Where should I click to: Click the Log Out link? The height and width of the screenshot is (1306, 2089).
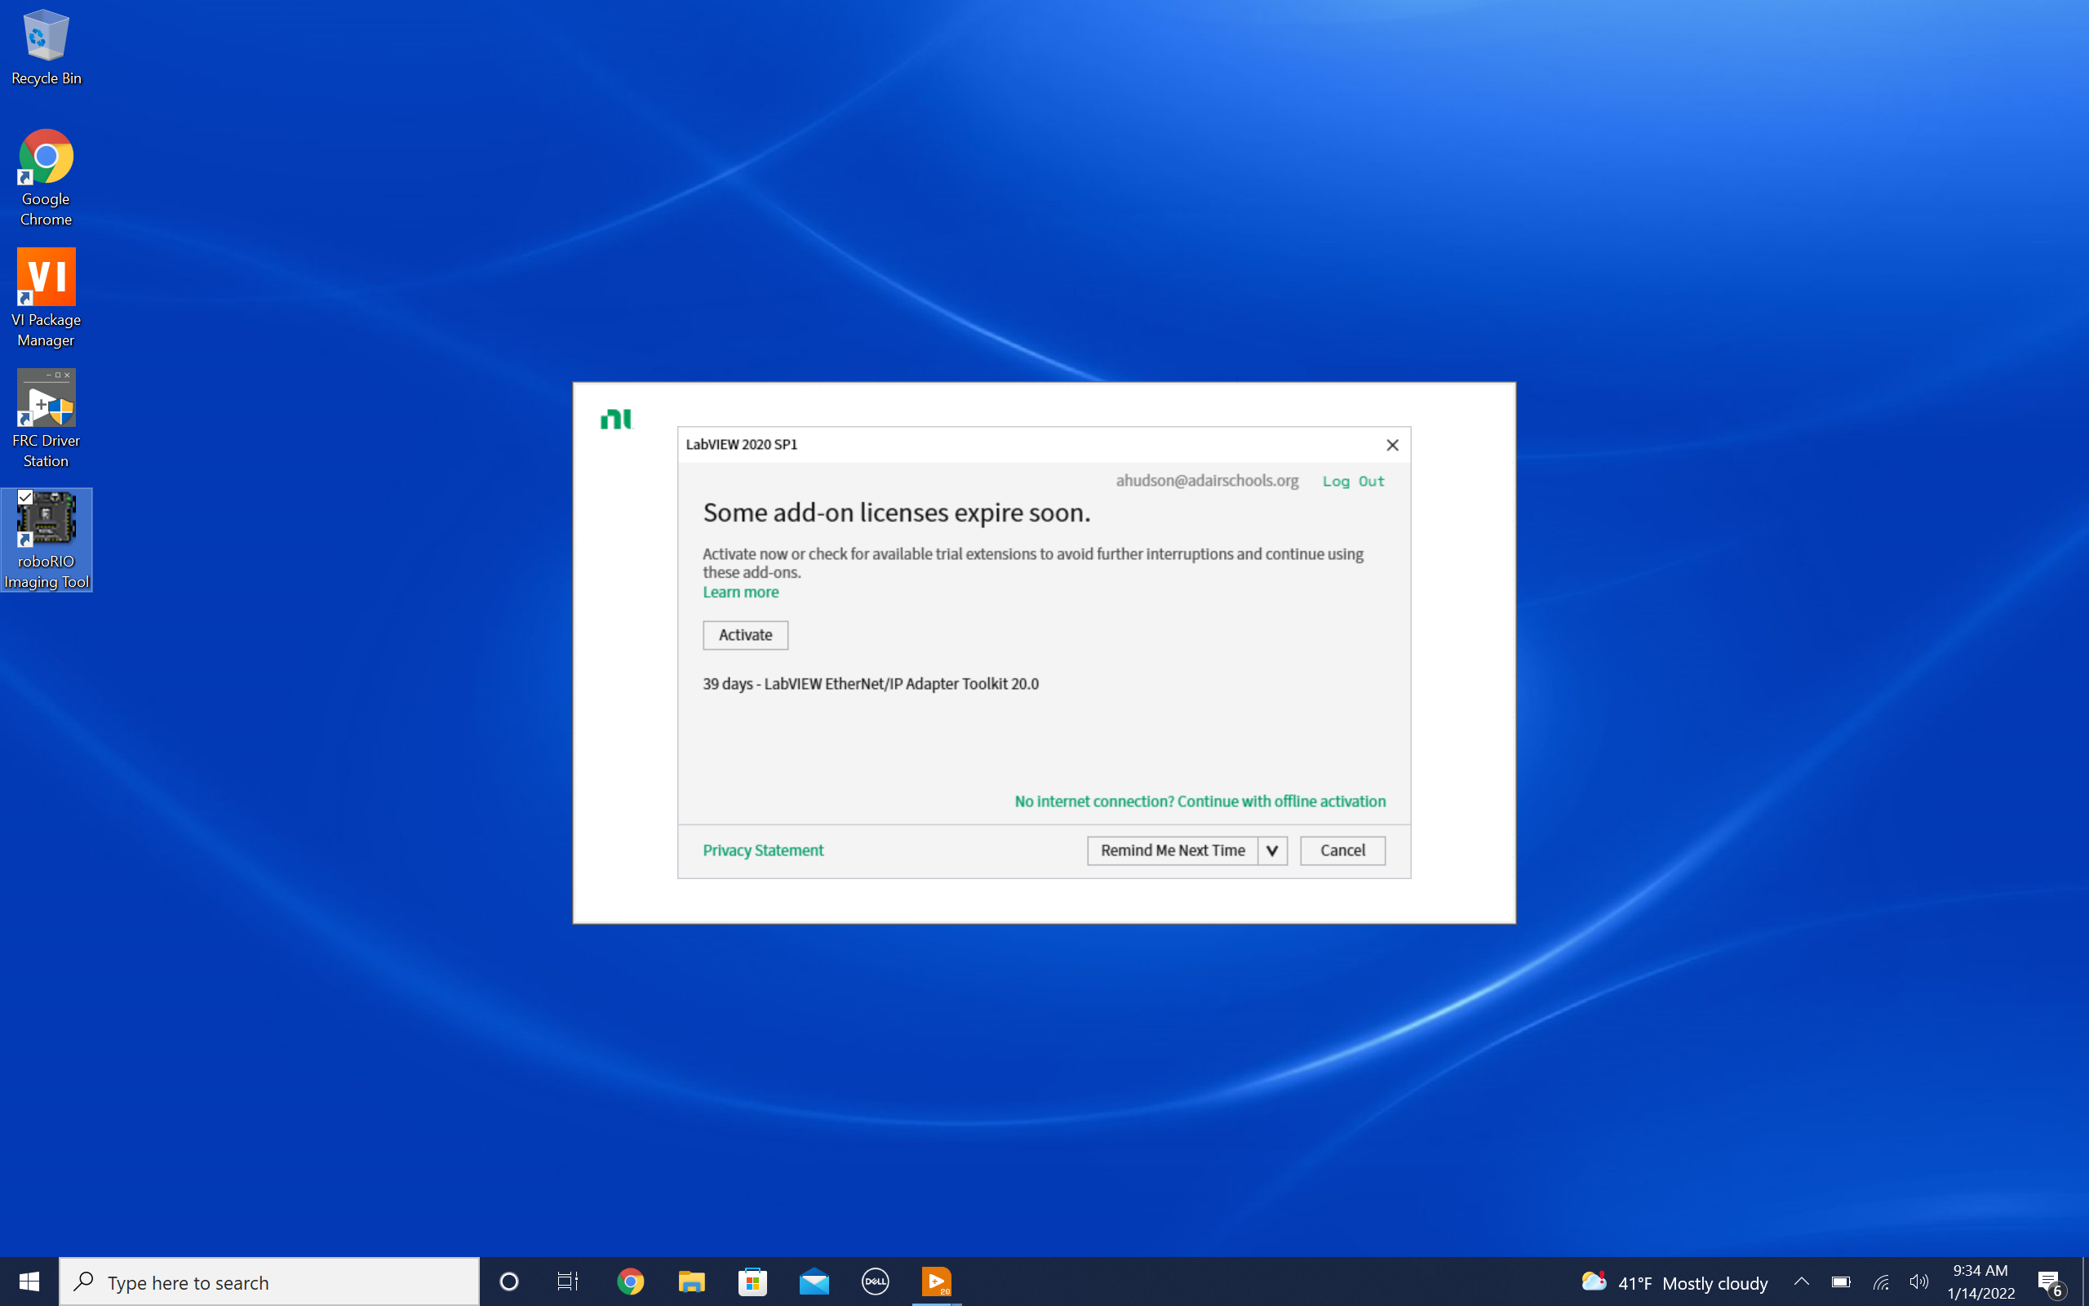1353,481
